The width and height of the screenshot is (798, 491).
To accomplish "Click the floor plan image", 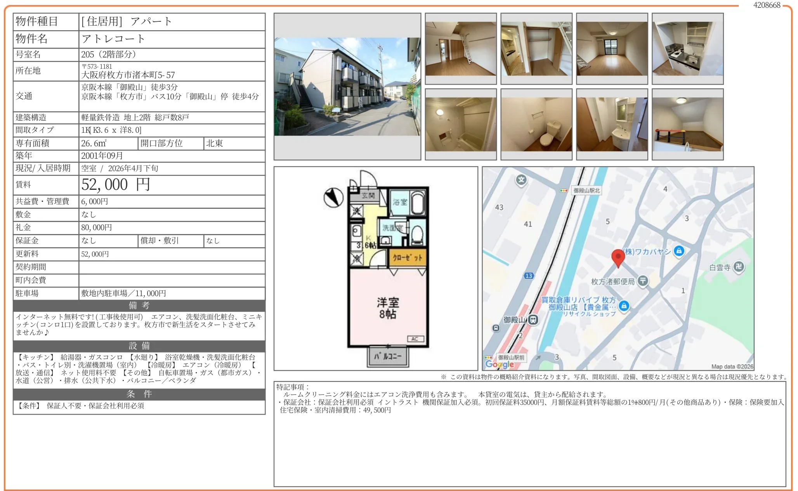I will (x=376, y=269).
